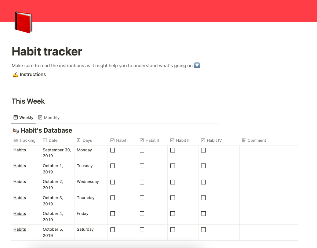This screenshot has height=248, width=317.
Task: Click the comment lines icon in the Comment header
Action: (244, 140)
